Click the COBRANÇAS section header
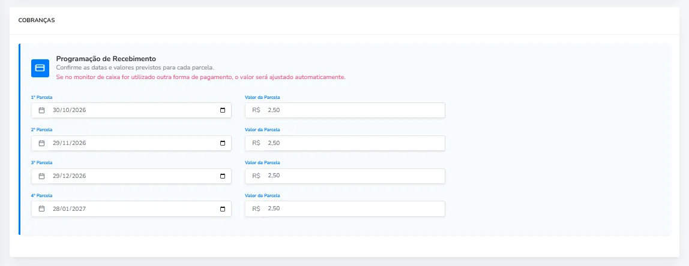The height and width of the screenshot is (266, 689). pyautogui.click(x=37, y=20)
